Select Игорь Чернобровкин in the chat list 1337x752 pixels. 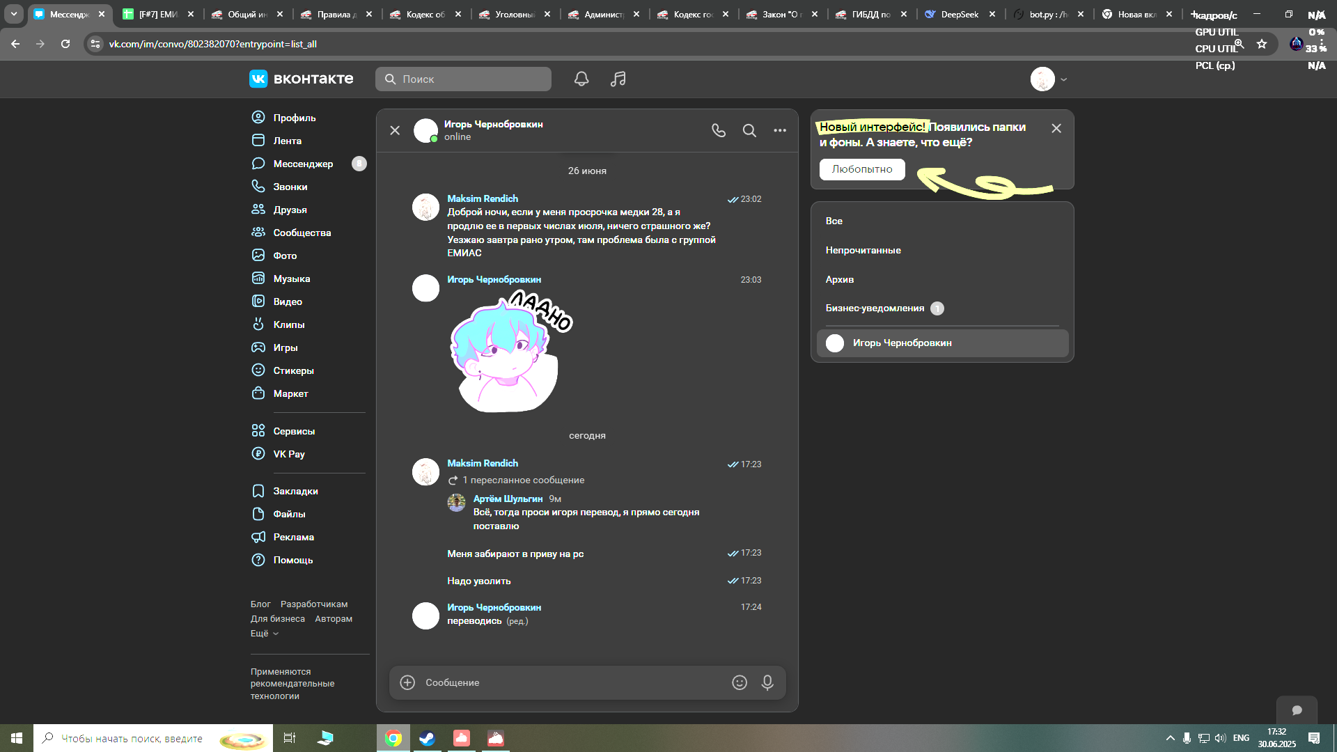click(942, 343)
